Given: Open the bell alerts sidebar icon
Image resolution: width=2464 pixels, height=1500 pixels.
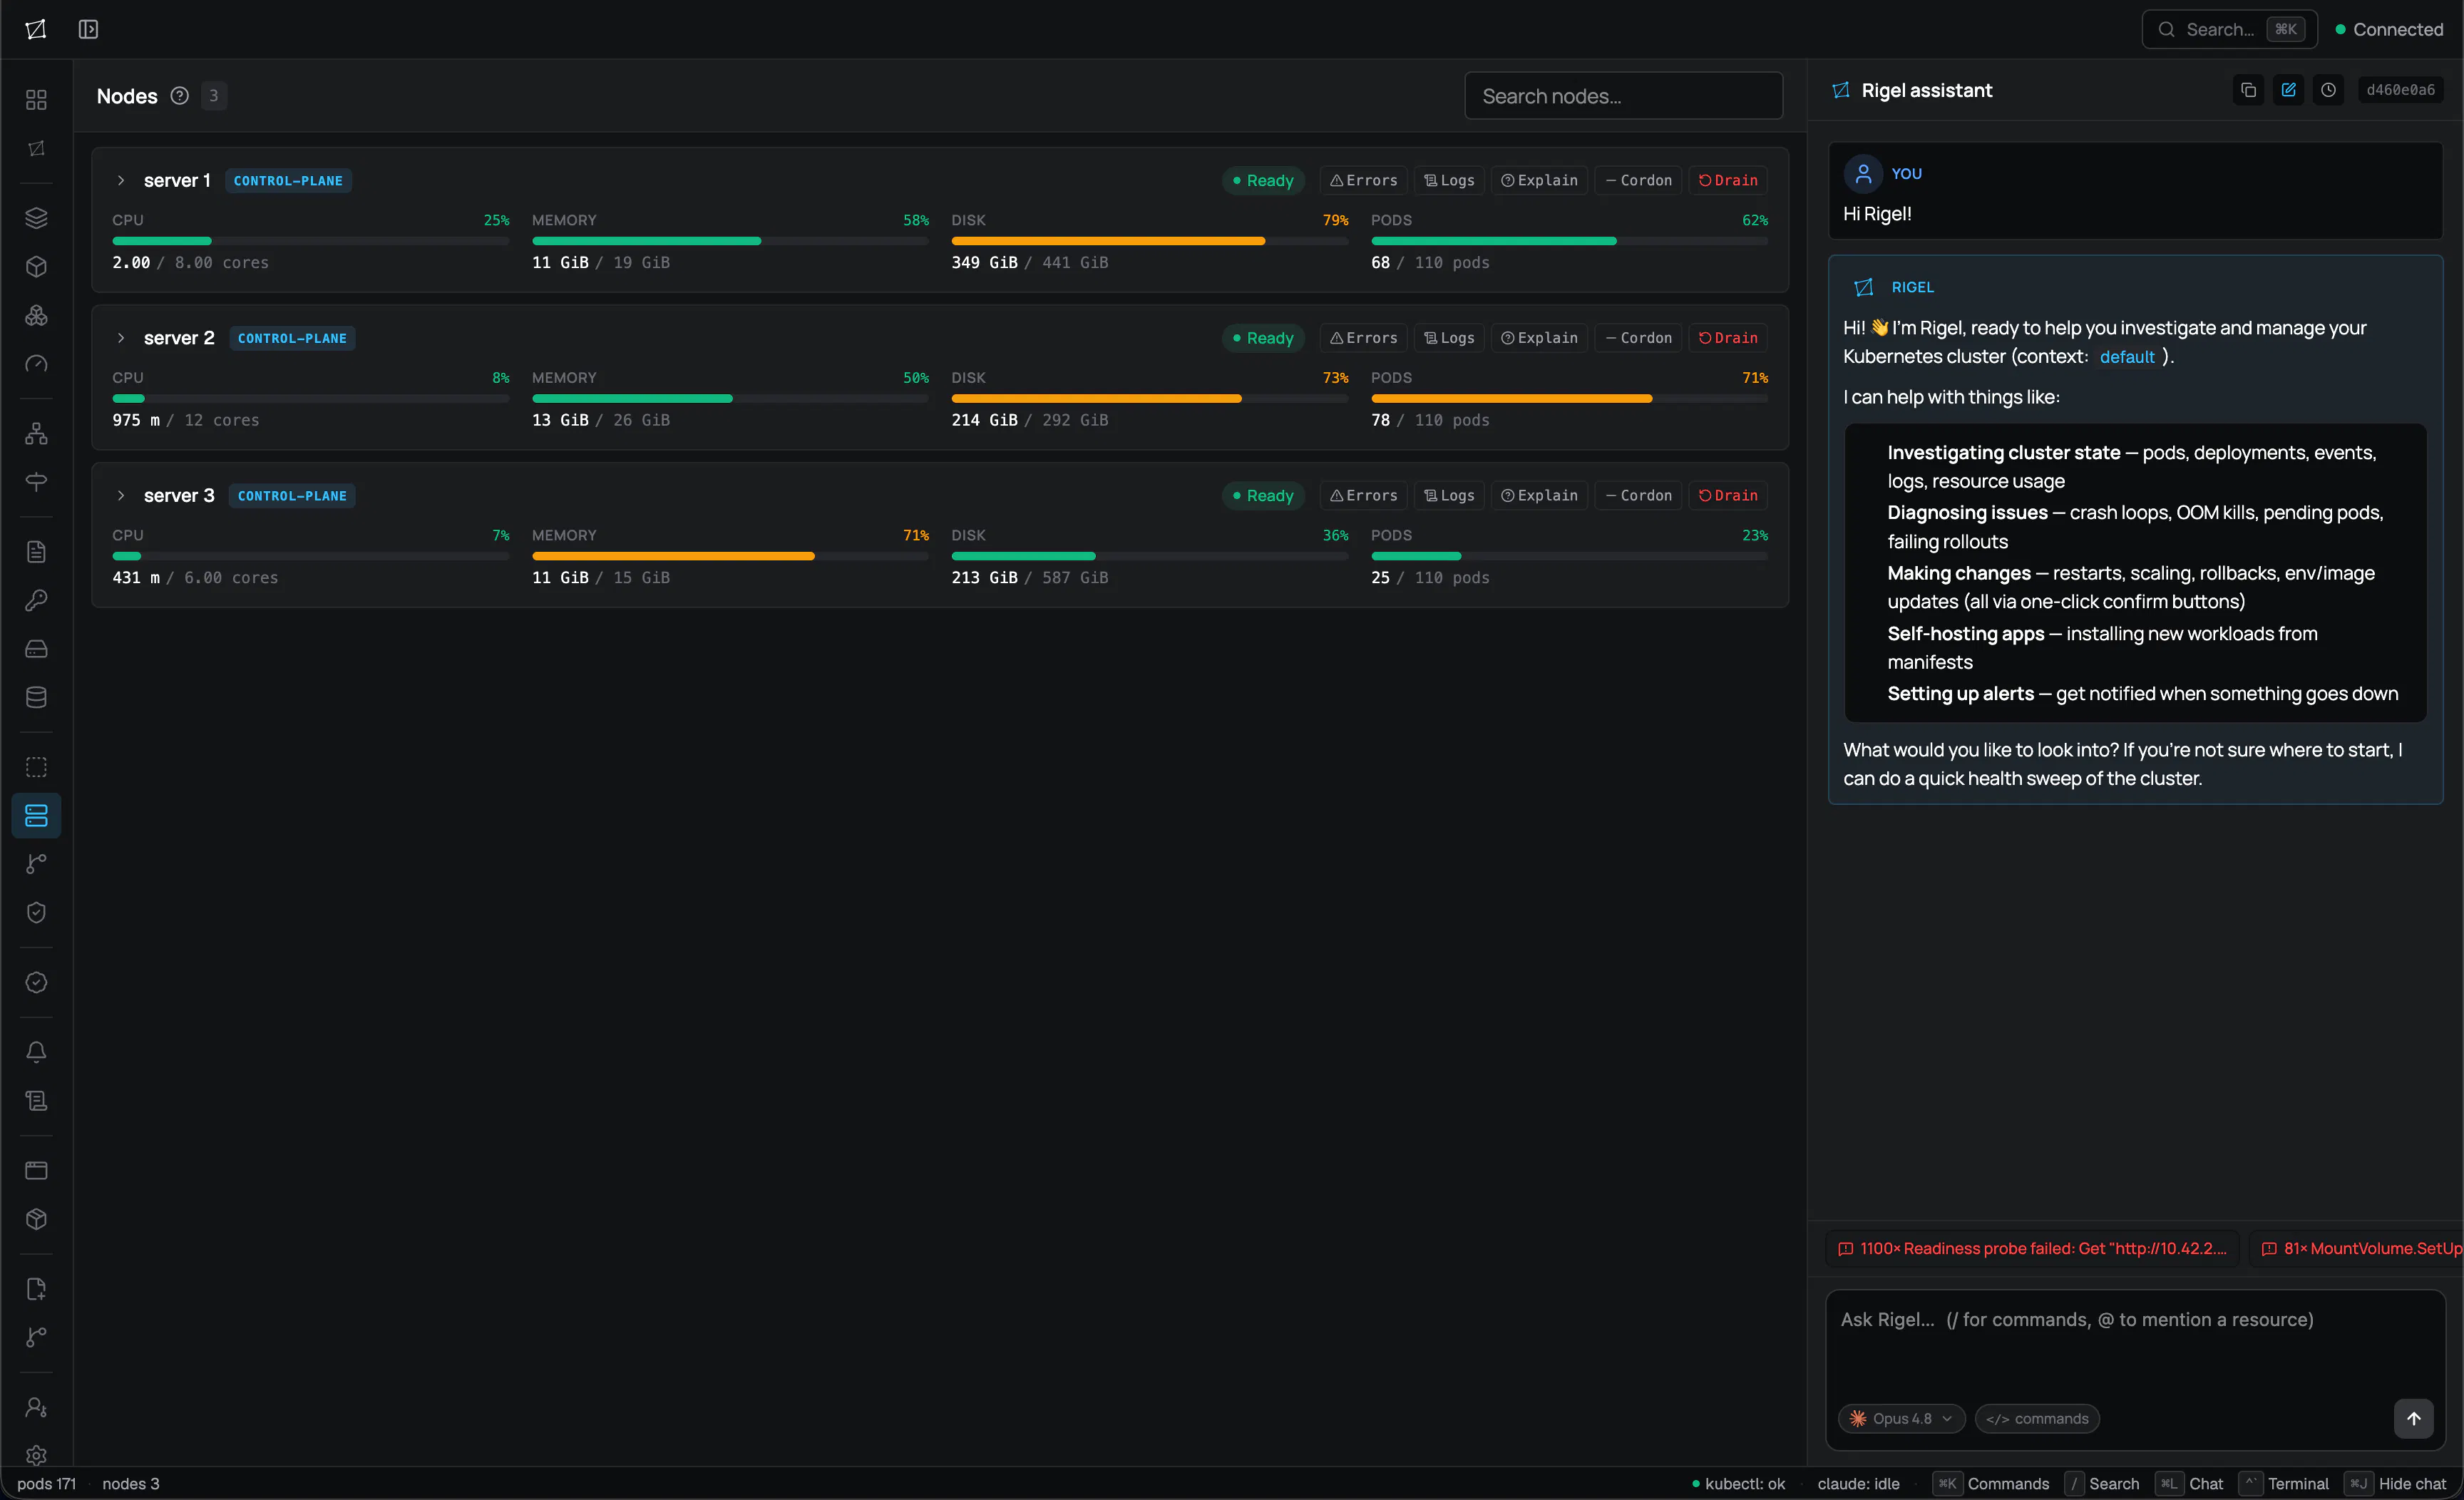Looking at the screenshot, I should pyautogui.click(x=36, y=1052).
